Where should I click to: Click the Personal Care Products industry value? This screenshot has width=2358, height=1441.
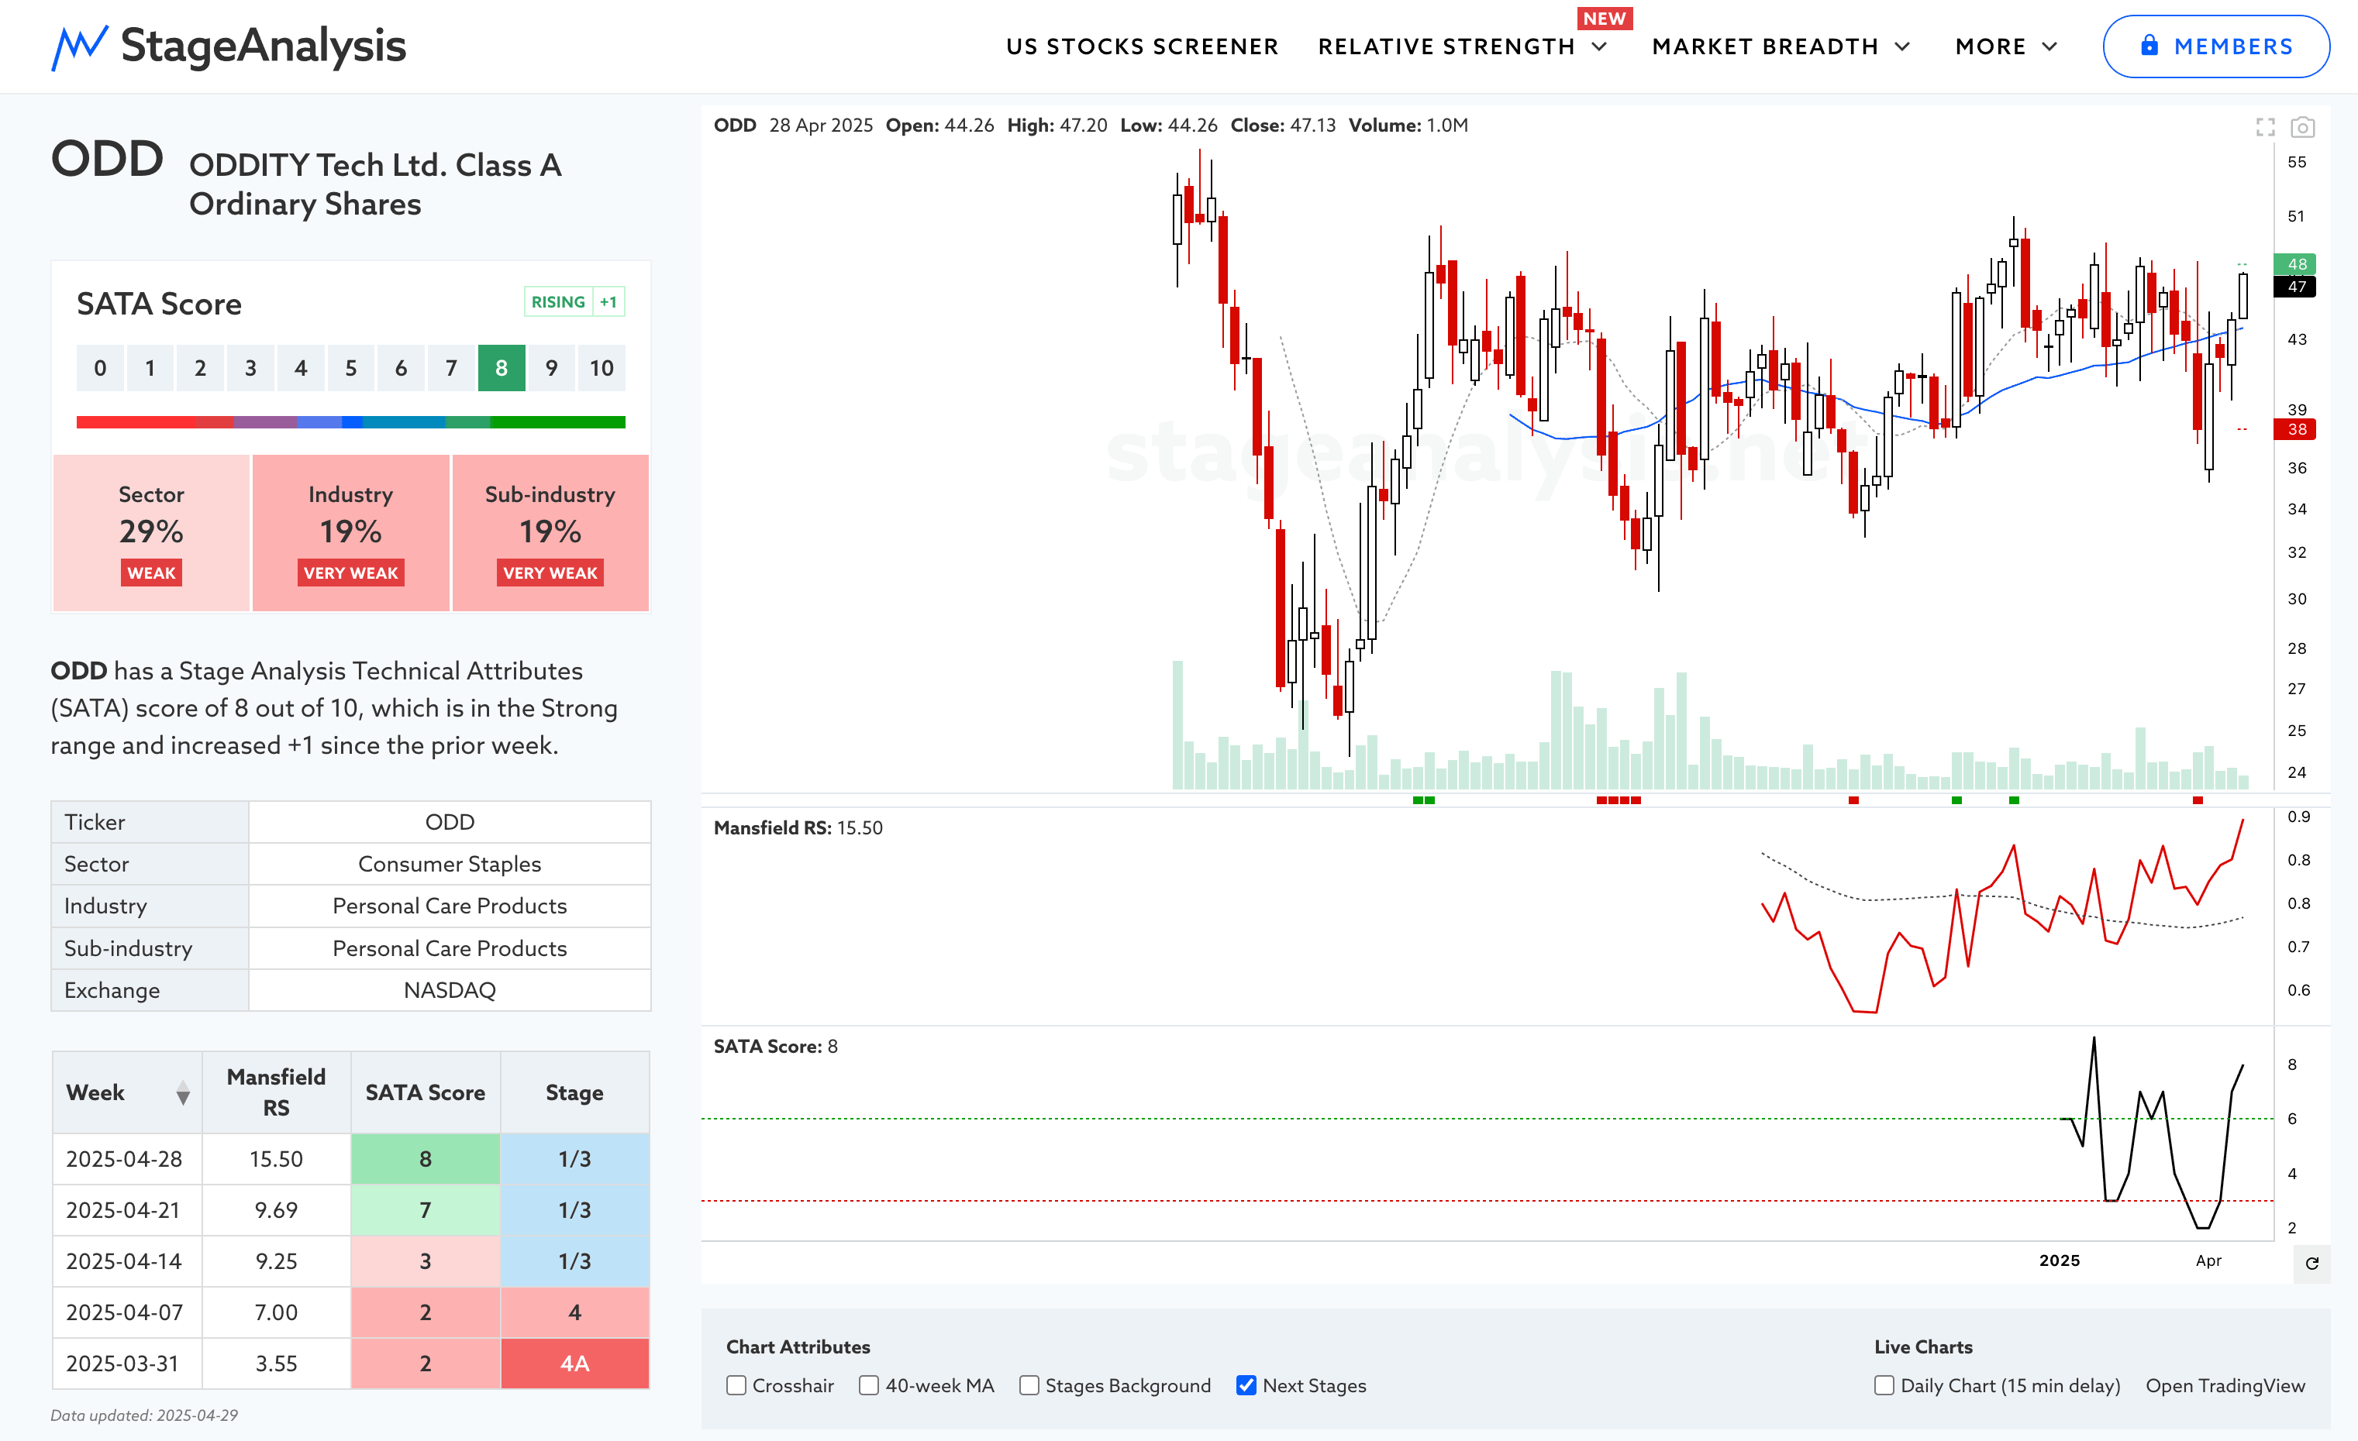(450, 906)
